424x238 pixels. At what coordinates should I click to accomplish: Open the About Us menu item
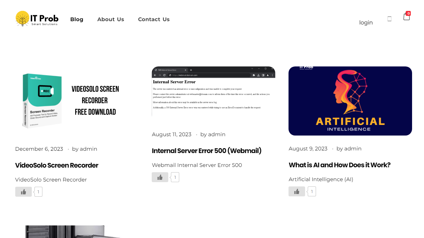(111, 19)
